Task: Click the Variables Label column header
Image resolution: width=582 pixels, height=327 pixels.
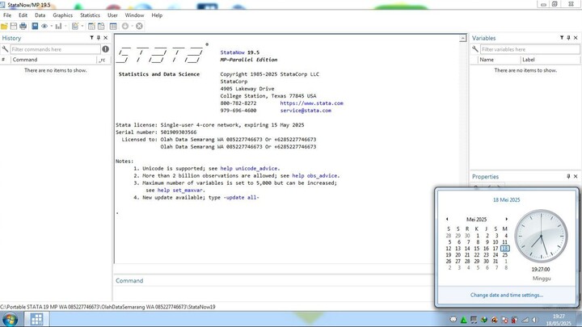Action: click(x=550, y=60)
